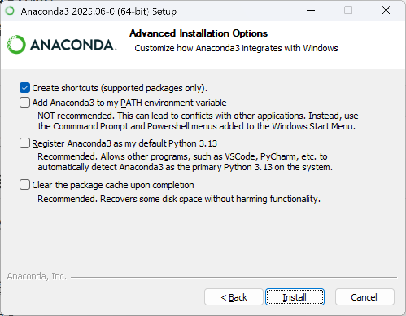The height and width of the screenshot is (316, 406).
Task: Click the Recovers some disk space description
Action: pos(179,199)
